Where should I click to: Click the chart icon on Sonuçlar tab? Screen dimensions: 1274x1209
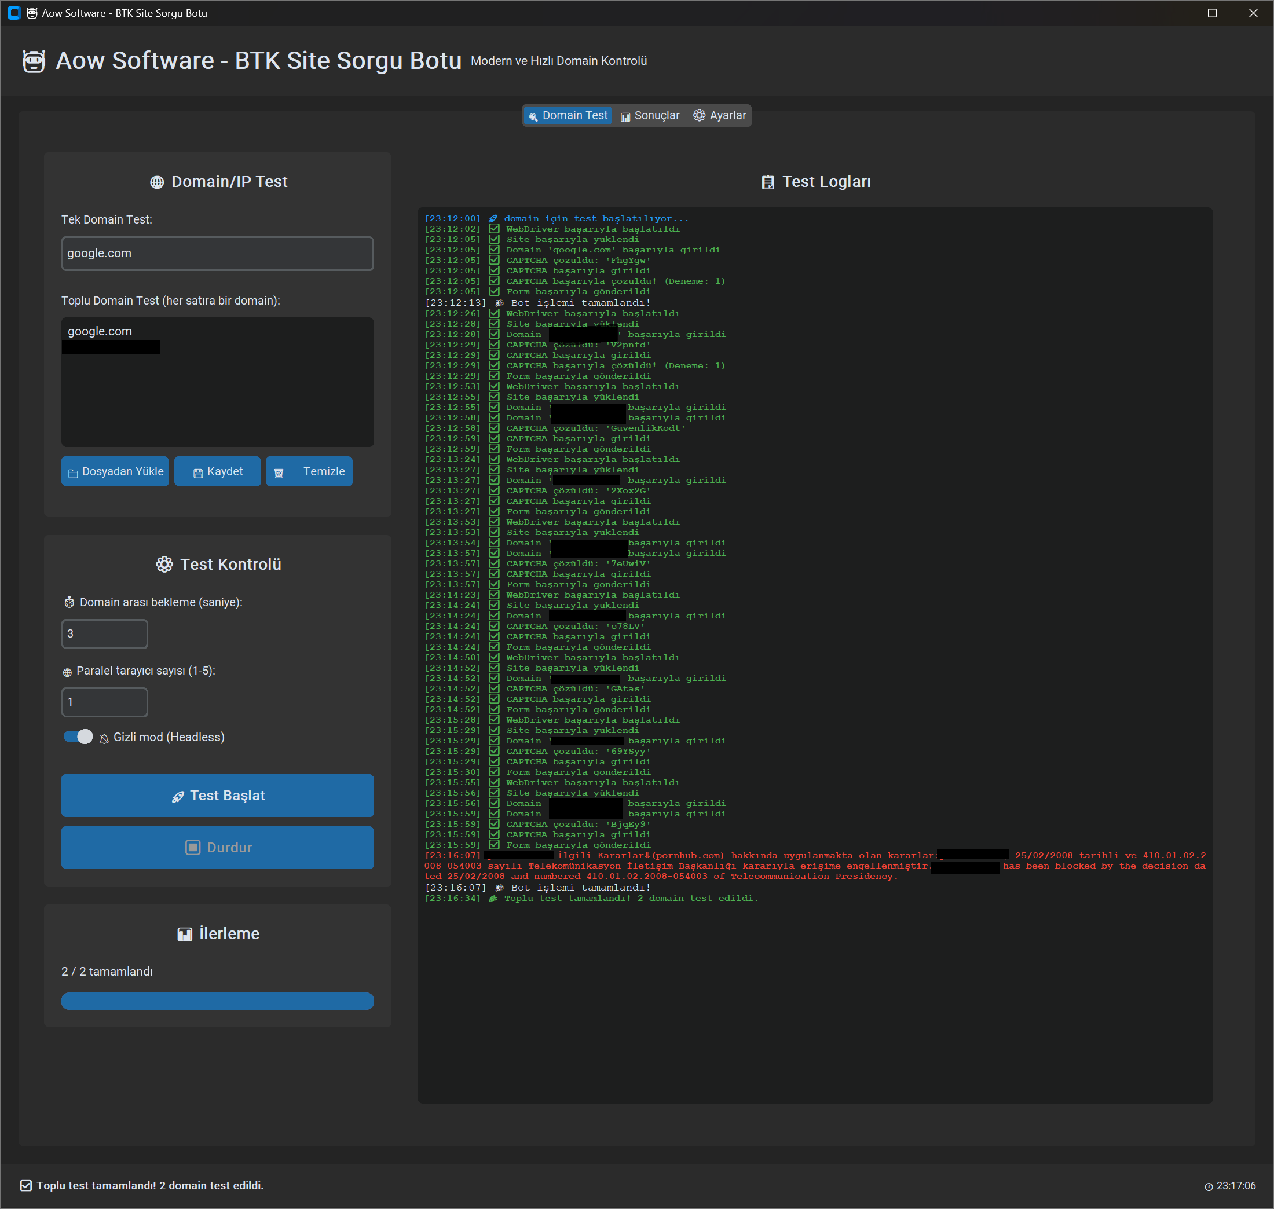coord(625,118)
